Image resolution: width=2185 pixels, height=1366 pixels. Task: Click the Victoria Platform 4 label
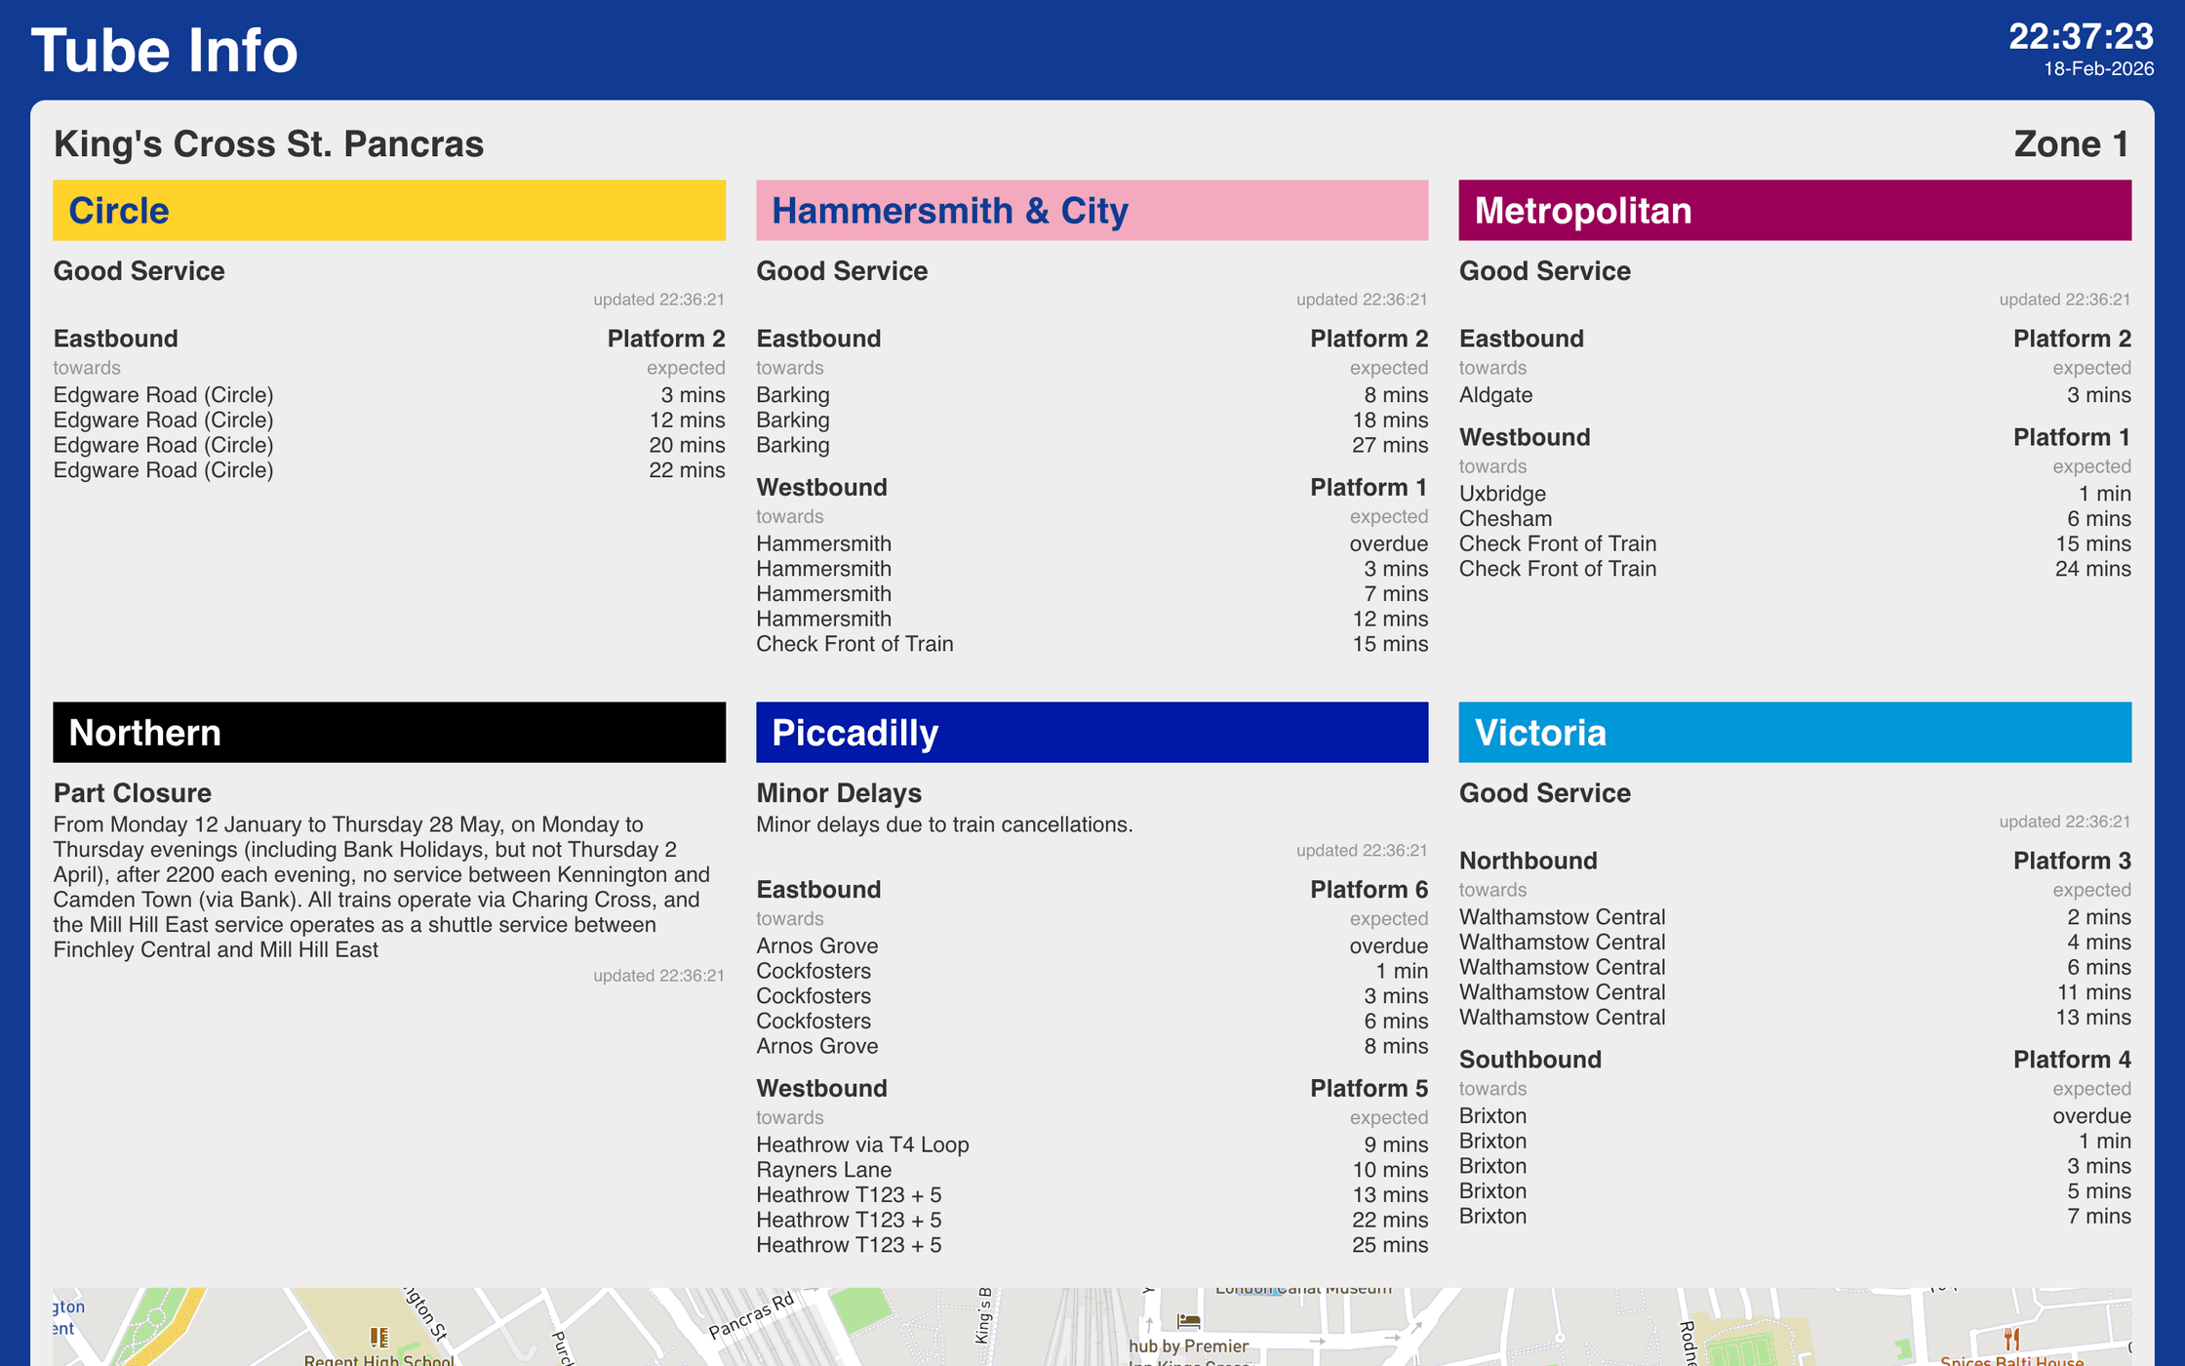click(x=2072, y=1060)
